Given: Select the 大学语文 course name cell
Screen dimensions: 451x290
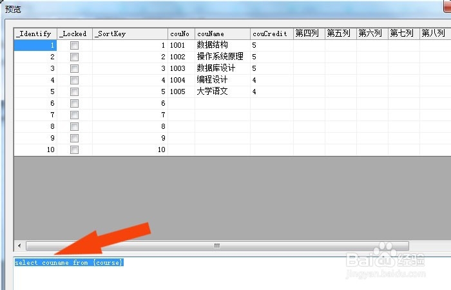Looking at the screenshot, I should pyautogui.click(x=223, y=92).
